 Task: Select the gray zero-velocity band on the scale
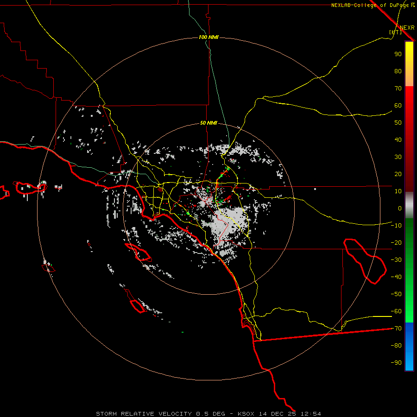[x=409, y=205]
